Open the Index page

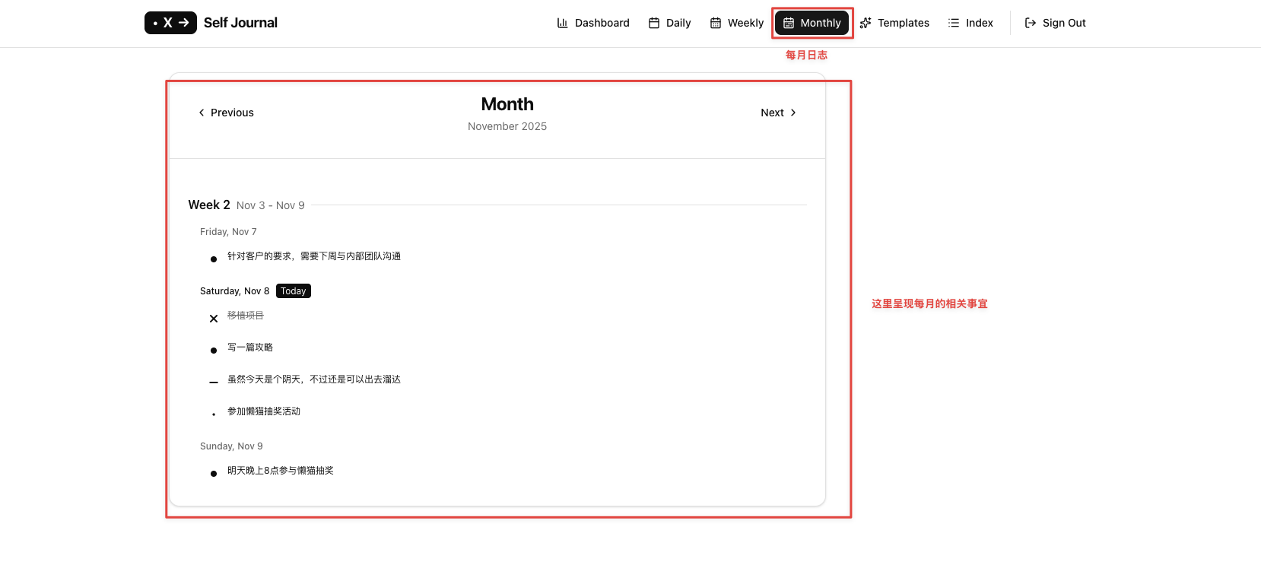970,23
